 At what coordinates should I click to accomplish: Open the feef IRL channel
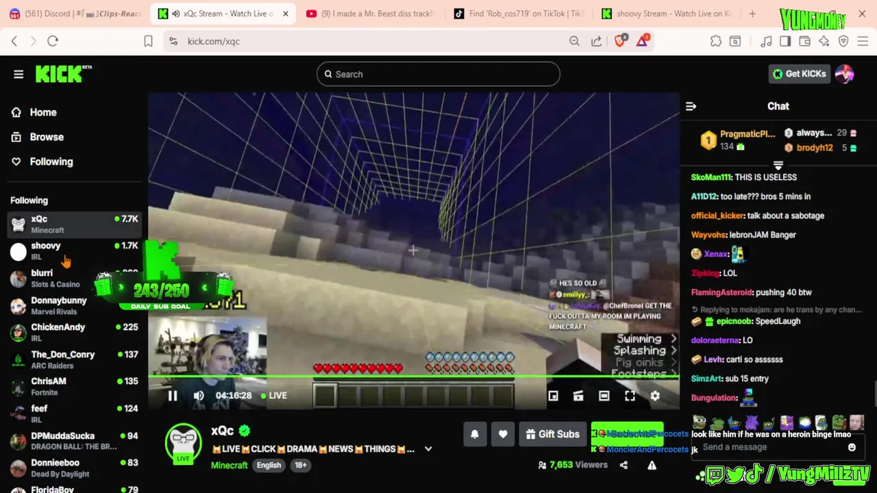click(74, 414)
